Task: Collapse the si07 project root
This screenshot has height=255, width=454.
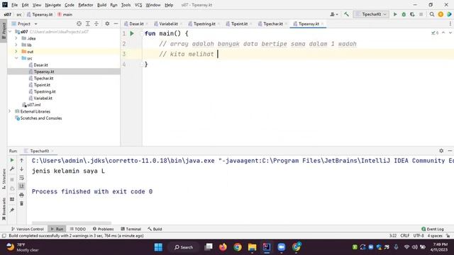Action: tap(10, 31)
